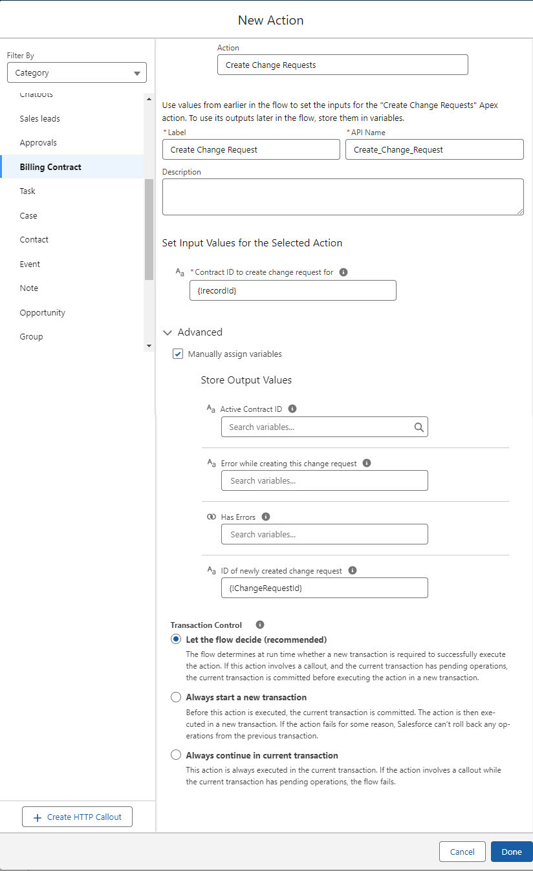Select Always continue in current transaction
This screenshot has width=533, height=871.
[x=176, y=755]
